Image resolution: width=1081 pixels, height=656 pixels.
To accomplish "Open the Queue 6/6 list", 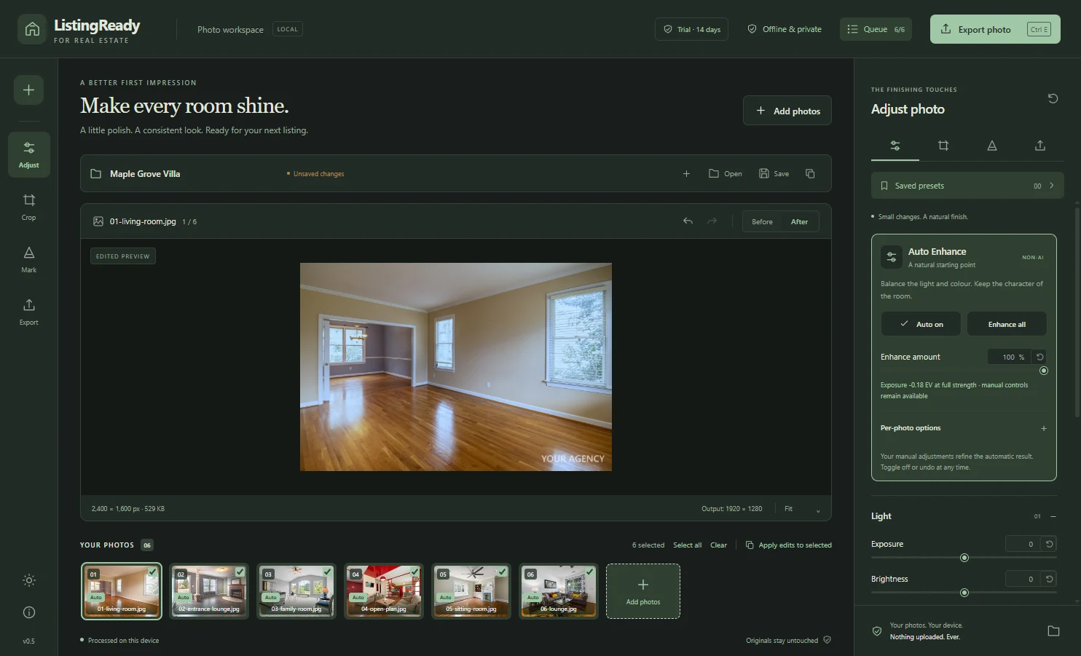I will click(876, 29).
